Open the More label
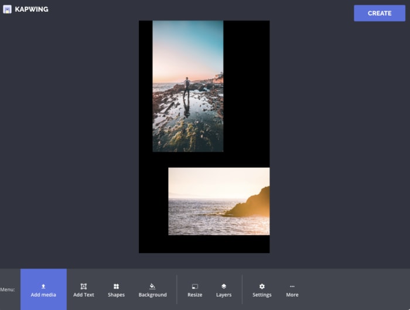This screenshot has width=410, height=310. tap(292, 295)
